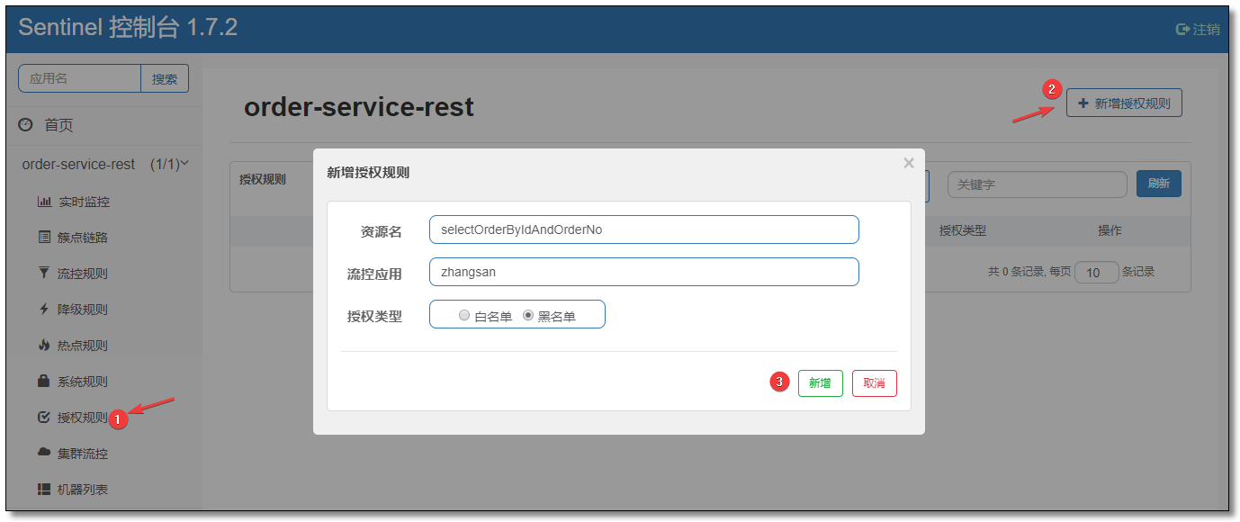Click the 搜索 button in sidebar
This screenshot has height=522, width=1240.
[x=165, y=78]
